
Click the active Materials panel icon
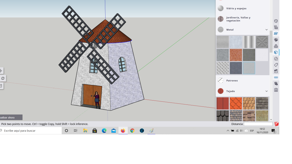click(276, 52)
